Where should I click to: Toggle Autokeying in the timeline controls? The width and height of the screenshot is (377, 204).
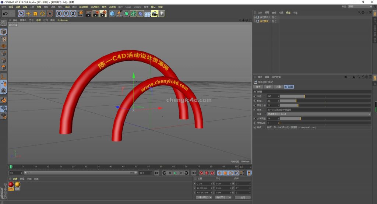coord(207,173)
